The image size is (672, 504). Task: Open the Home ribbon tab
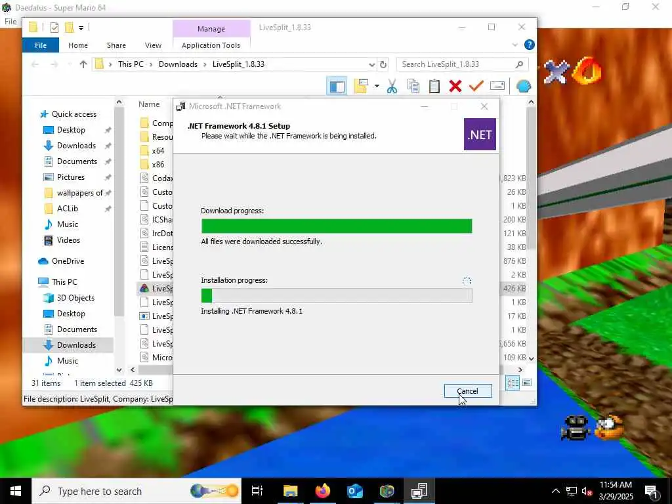tap(78, 45)
